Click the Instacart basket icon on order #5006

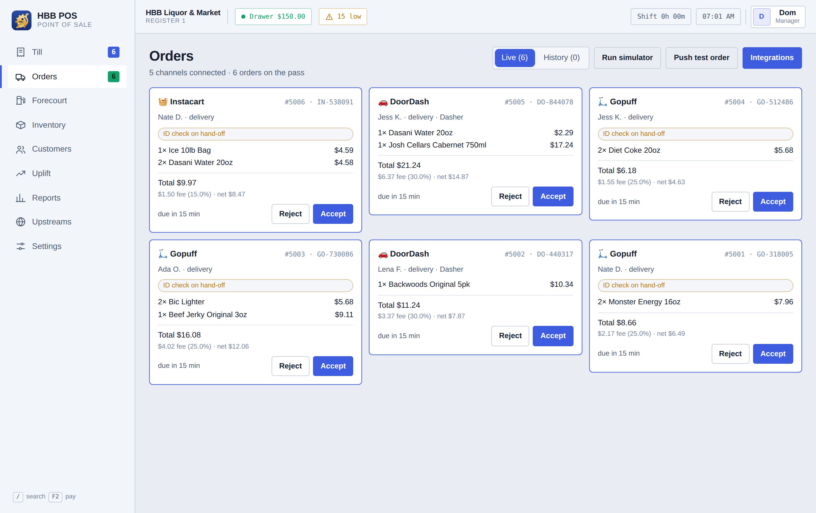tap(163, 102)
